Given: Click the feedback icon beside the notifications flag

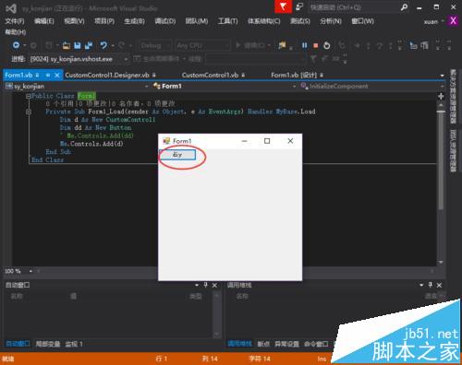Looking at the screenshot, I should click(299, 7).
